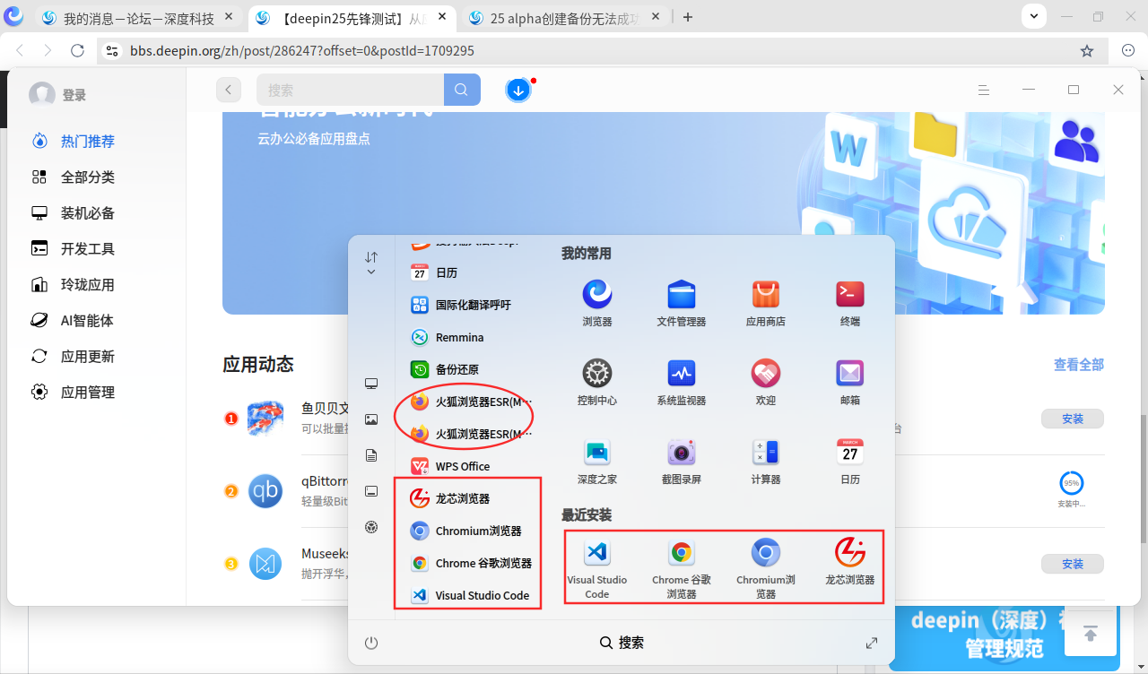
Task: Launch 文件管理器 from the launcher grid
Action: pyautogui.click(x=682, y=294)
